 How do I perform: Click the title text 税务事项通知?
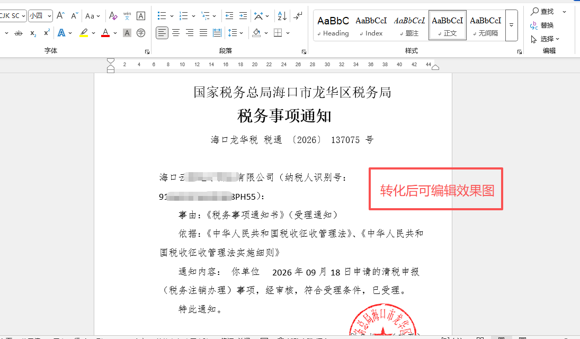coord(284,116)
